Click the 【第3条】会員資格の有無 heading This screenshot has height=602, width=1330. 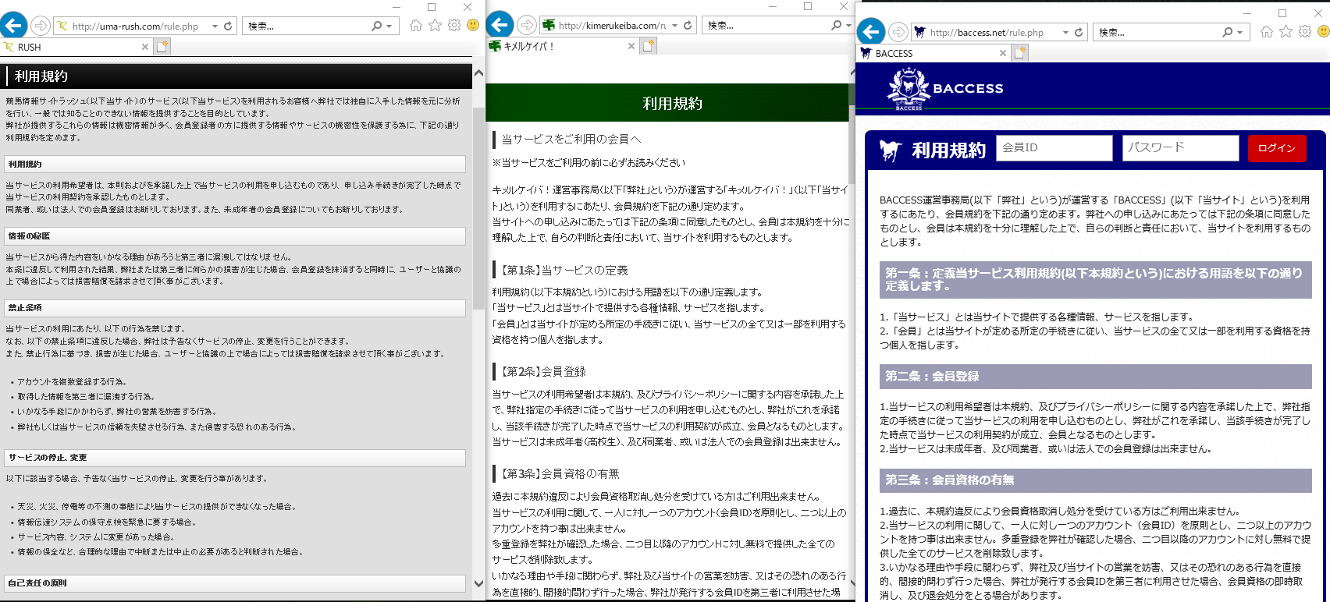pos(560,474)
